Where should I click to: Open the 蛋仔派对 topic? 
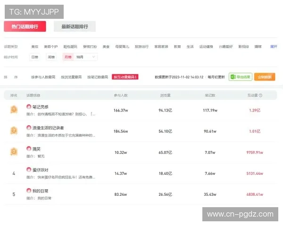[41, 170]
